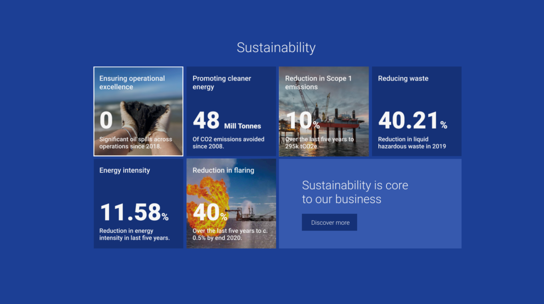This screenshot has height=304, width=544.
Task: Click 'Reduction in liquid hazardous waste' description
Action: [412, 143]
